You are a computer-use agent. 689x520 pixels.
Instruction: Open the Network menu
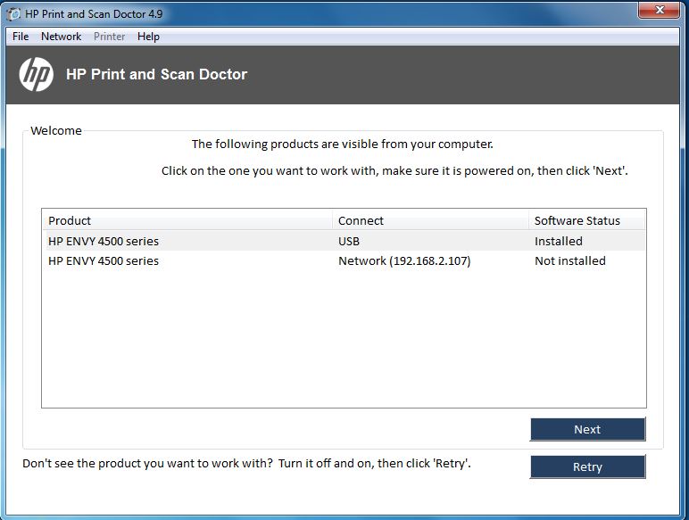(x=61, y=37)
